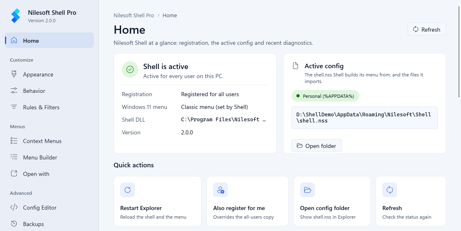This screenshot has height=231, width=461.
Task: Click the Backups history clock icon
Action: pyautogui.click(x=14, y=224)
